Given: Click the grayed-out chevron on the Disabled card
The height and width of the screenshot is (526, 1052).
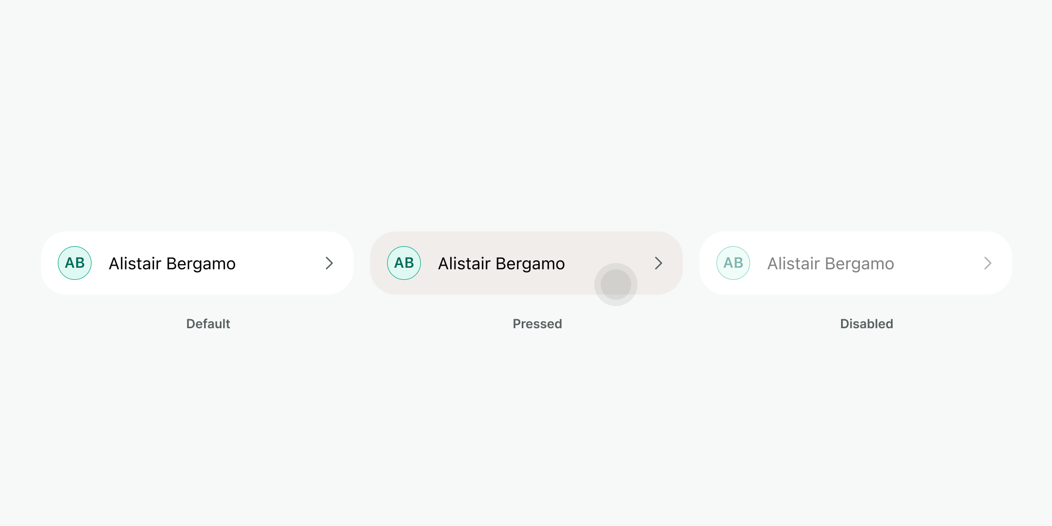Looking at the screenshot, I should [x=988, y=263].
